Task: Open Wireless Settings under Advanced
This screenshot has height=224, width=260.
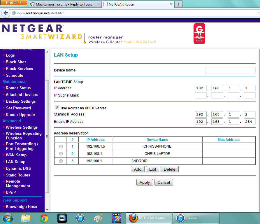Action: tap(22, 127)
